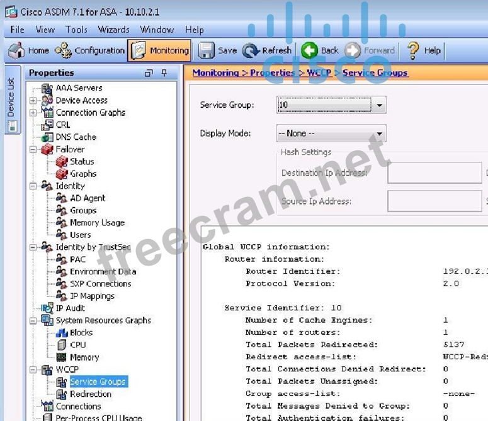Undock the Properties panel using float icon
488x421 pixels.
point(149,73)
